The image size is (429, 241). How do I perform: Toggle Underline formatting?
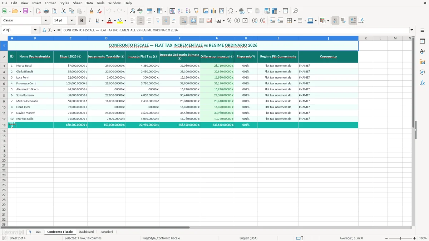(x=97, y=21)
